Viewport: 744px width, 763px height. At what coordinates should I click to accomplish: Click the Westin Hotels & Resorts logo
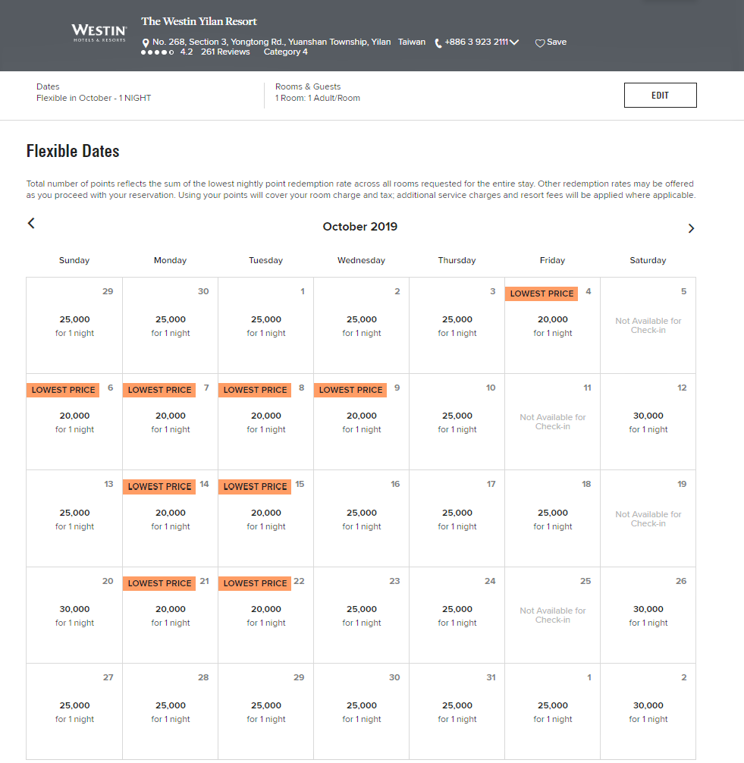point(99,33)
